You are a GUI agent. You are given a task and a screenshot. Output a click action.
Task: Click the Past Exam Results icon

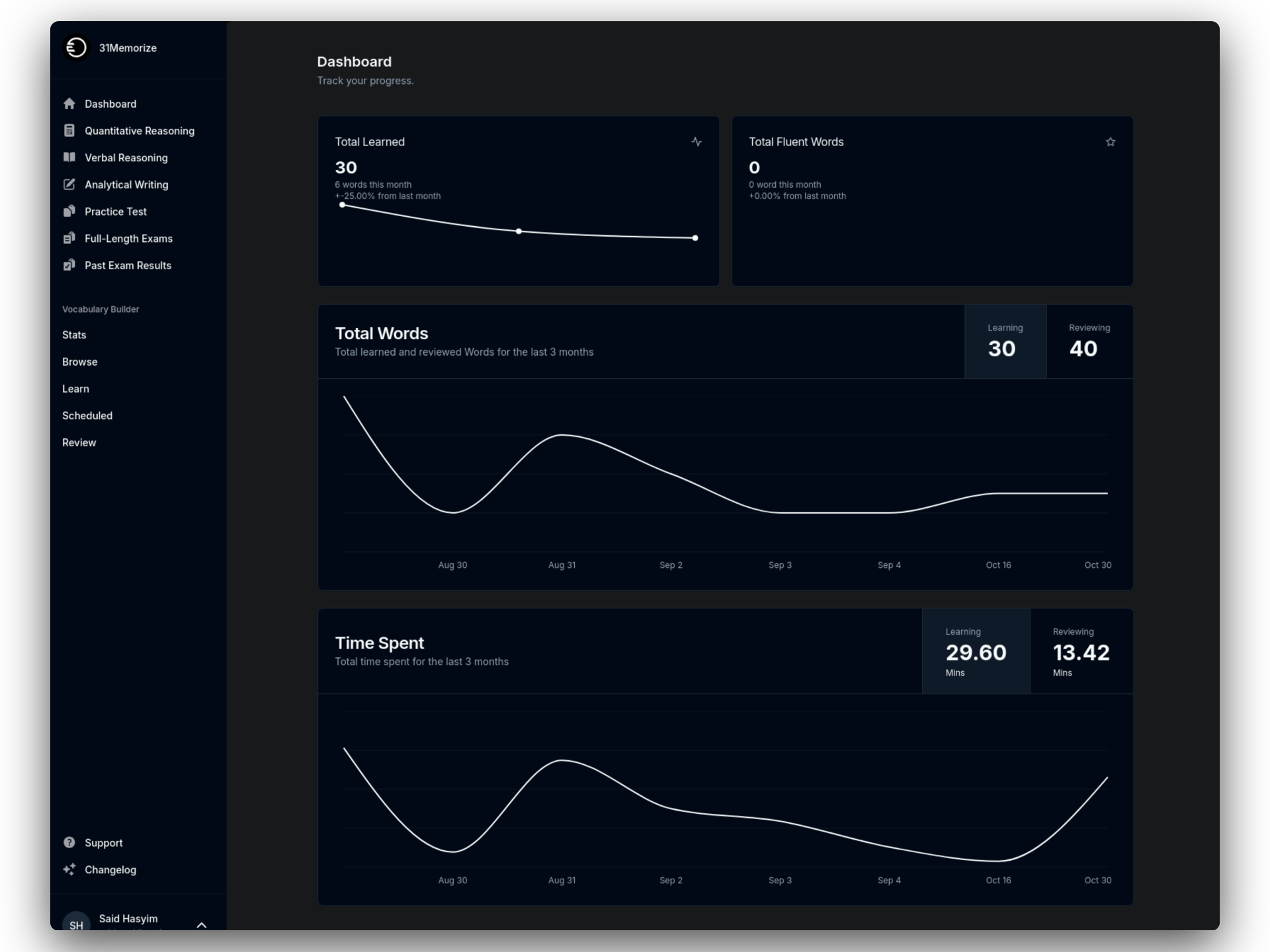(69, 265)
